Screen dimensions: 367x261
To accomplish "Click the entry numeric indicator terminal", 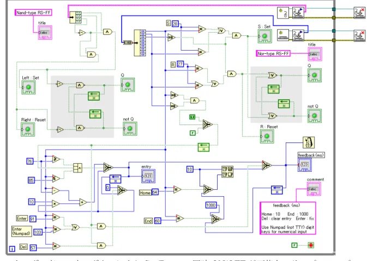I will pyautogui.click(x=148, y=176).
